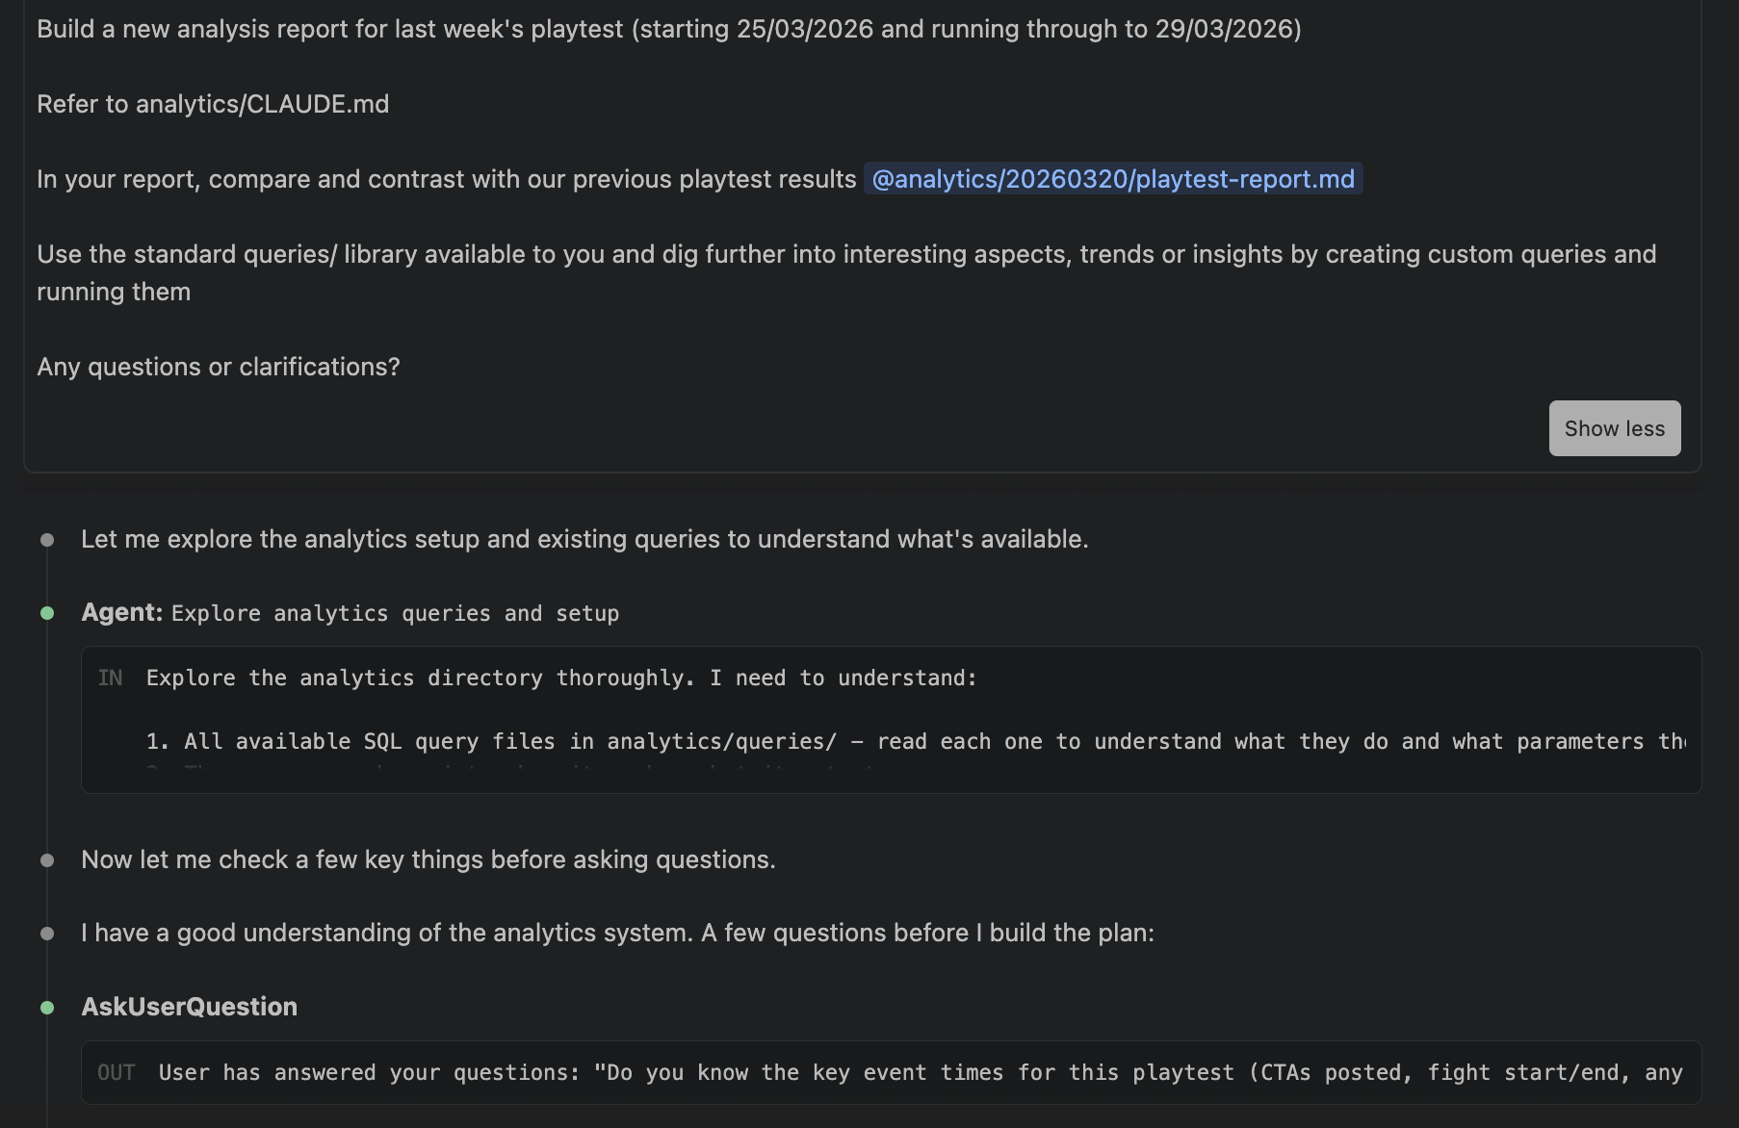1739x1128 pixels.
Task: Click the green status dot beside the Agent step
Action: pos(45,612)
